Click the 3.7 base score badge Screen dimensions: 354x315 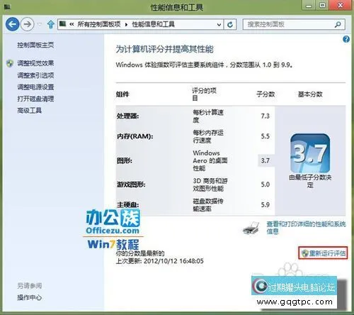[x=310, y=153]
